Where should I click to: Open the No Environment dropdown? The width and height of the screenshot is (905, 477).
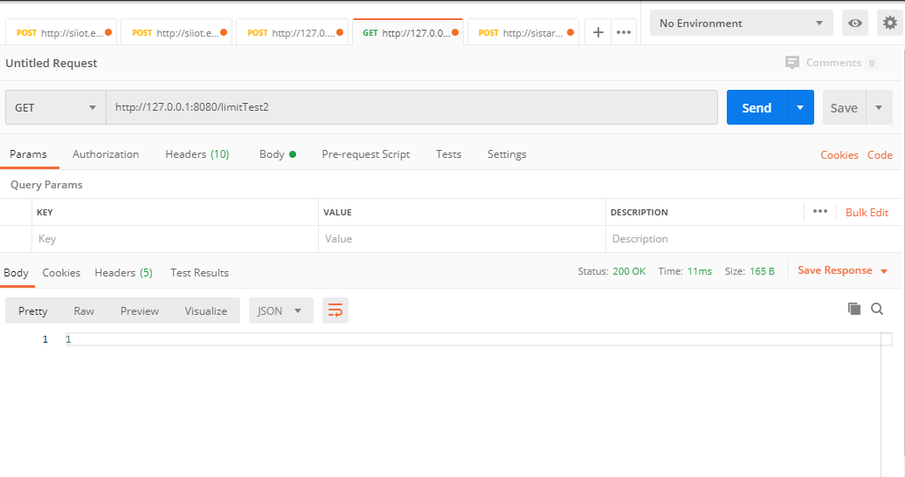(741, 23)
